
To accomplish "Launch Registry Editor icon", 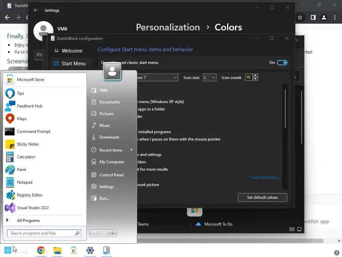I will [x=10, y=195].
